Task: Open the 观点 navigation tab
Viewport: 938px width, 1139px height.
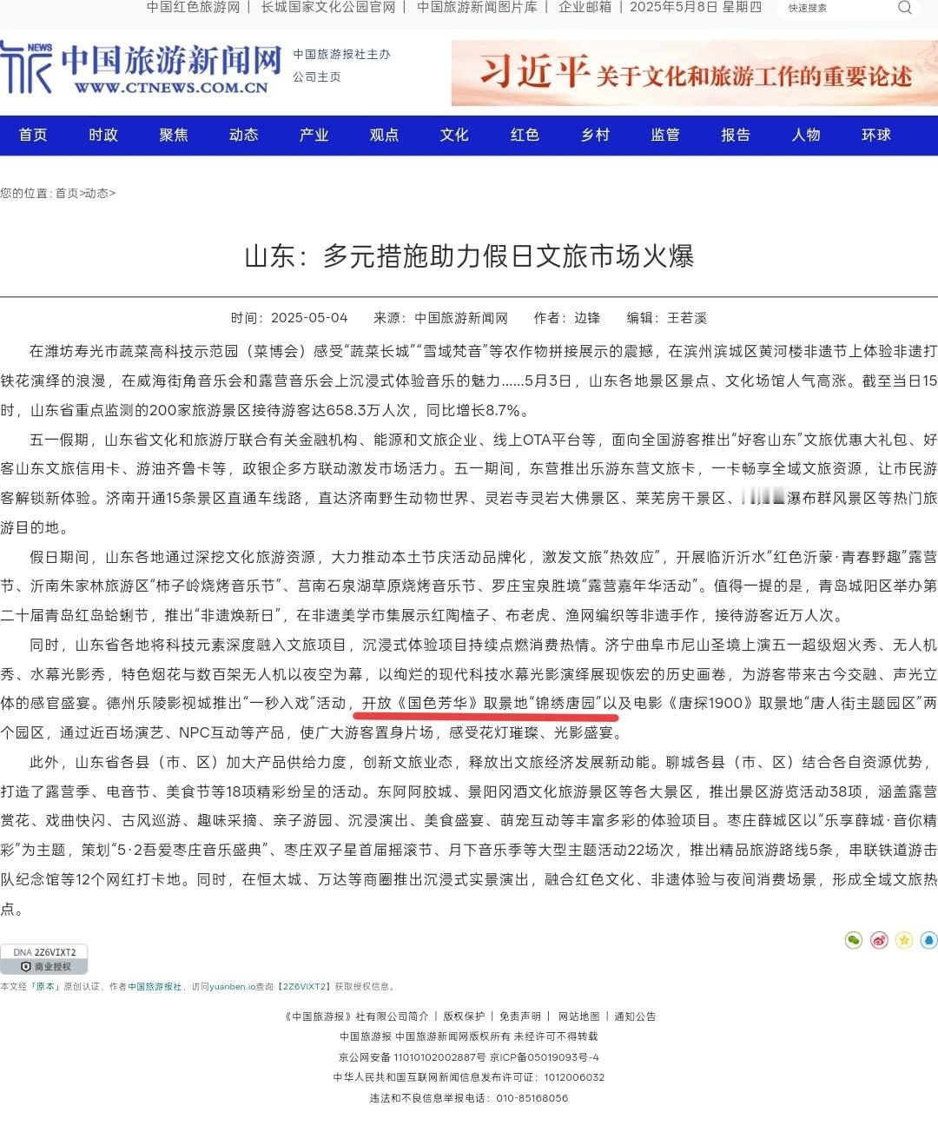Action: (x=384, y=135)
